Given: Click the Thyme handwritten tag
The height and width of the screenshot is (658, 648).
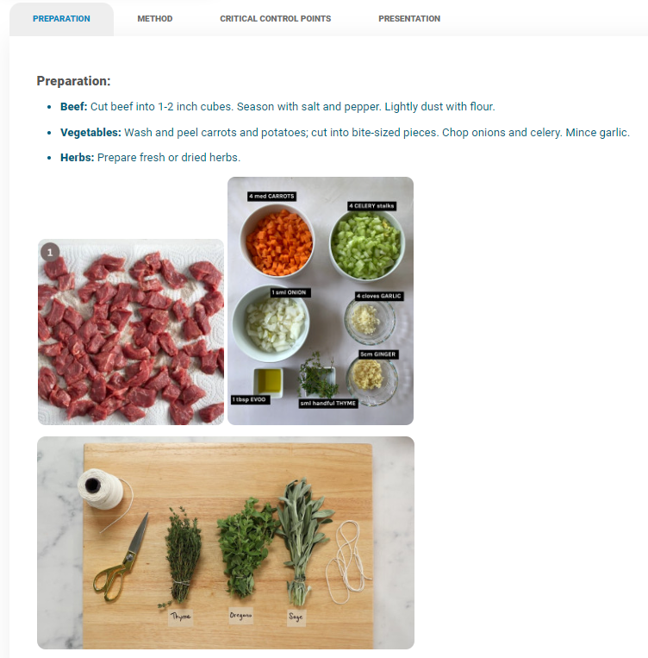Looking at the screenshot, I should pos(181,617).
